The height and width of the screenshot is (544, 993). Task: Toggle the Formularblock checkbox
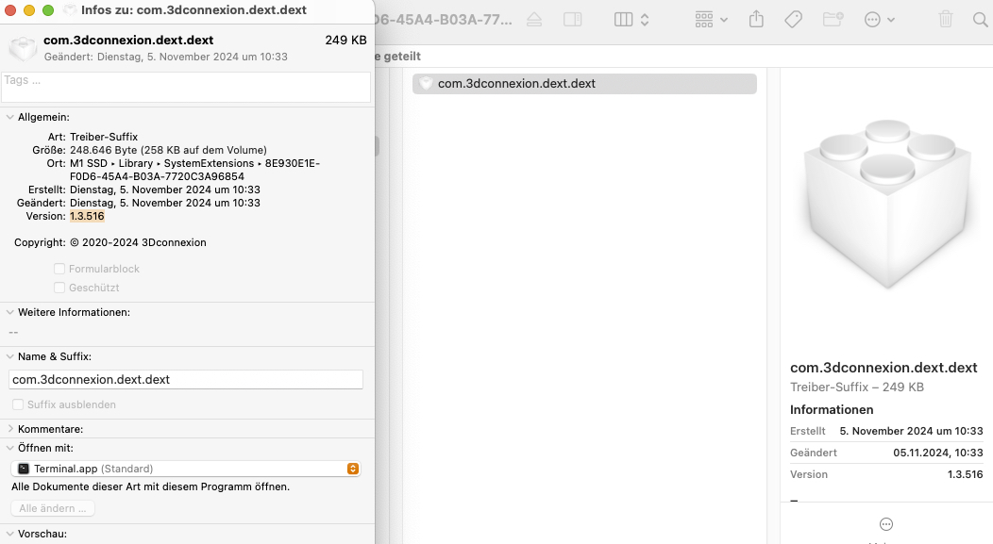point(59,268)
